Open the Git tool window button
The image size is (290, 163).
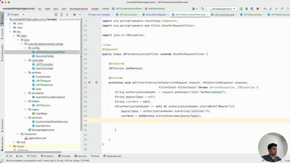tap(9, 156)
